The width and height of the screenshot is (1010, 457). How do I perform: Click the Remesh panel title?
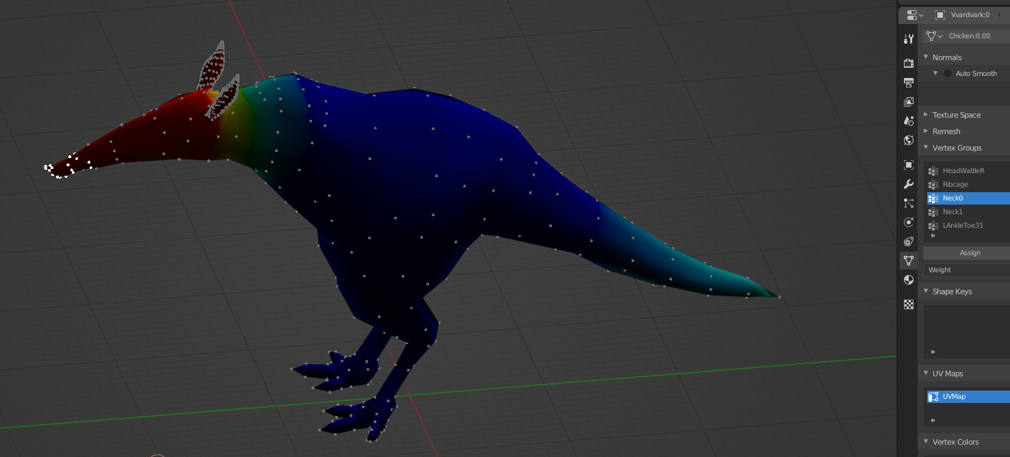click(x=946, y=131)
